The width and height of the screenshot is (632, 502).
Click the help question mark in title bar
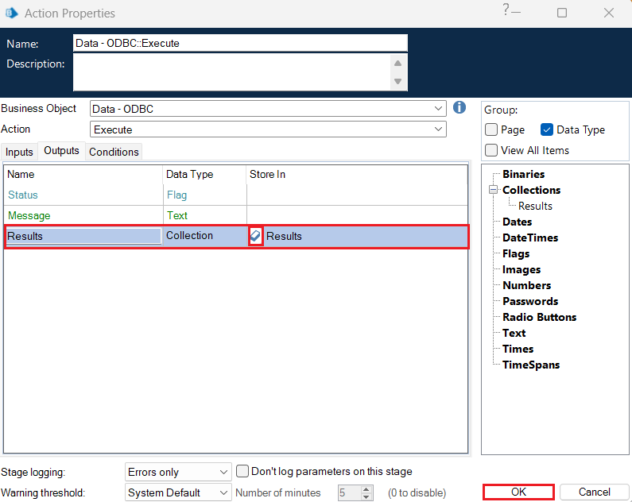click(506, 10)
